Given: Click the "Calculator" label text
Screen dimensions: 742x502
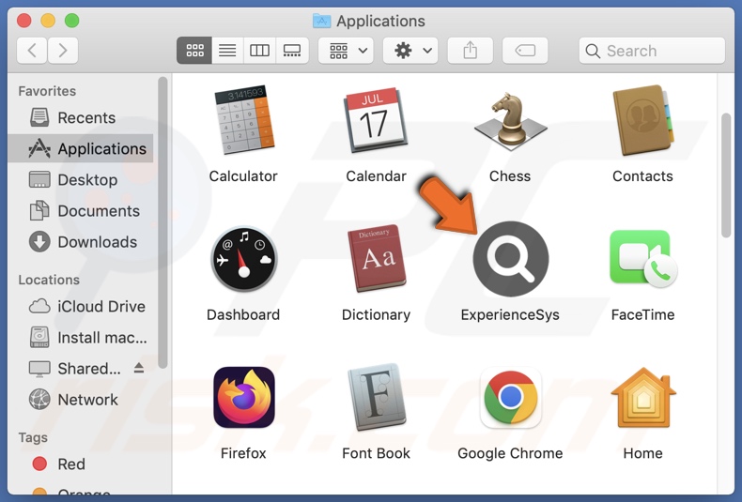Looking at the screenshot, I should [243, 176].
